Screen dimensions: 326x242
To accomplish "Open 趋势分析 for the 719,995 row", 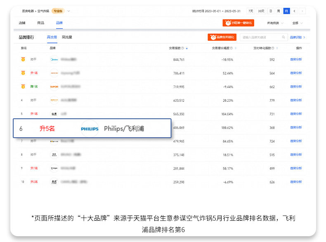I will (x=296, y=87).
